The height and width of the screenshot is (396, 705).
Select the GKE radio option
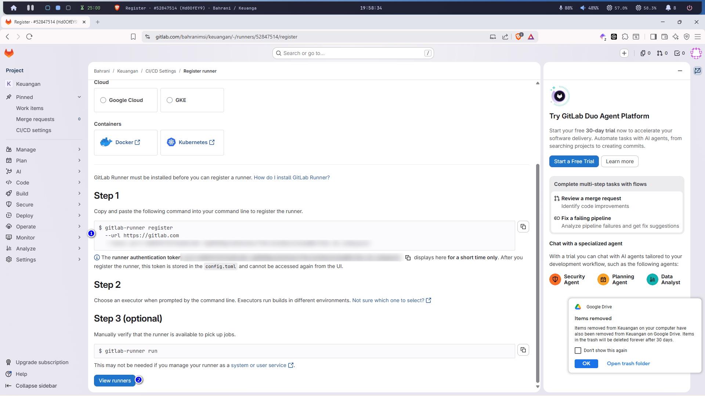170,100
